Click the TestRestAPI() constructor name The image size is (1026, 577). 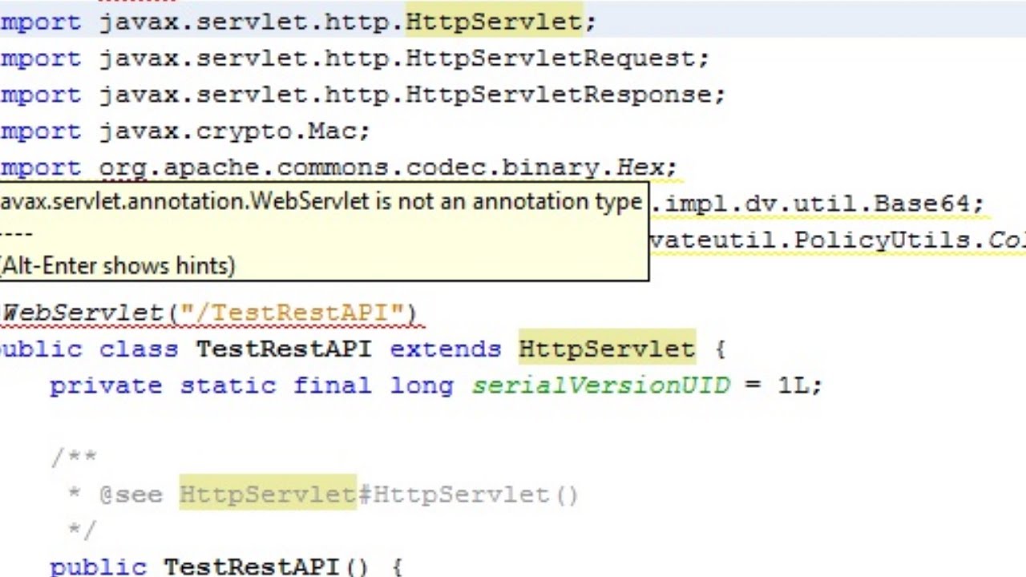pos(265,567)
